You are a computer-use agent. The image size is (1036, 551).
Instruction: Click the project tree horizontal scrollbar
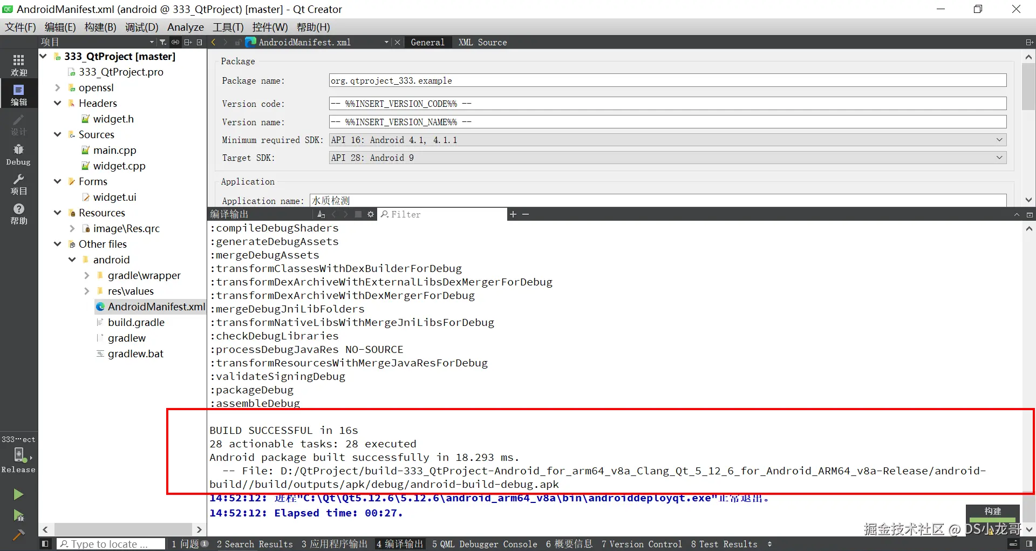coord(123,529)
